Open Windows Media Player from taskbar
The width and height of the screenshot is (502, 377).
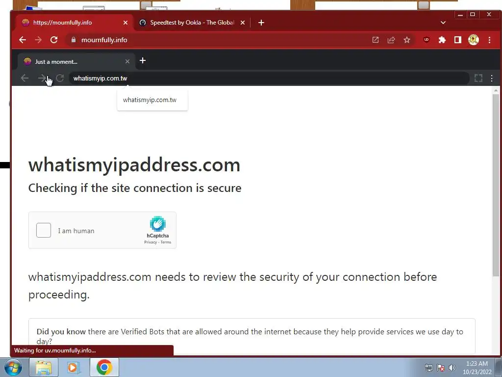coord(74,367)
